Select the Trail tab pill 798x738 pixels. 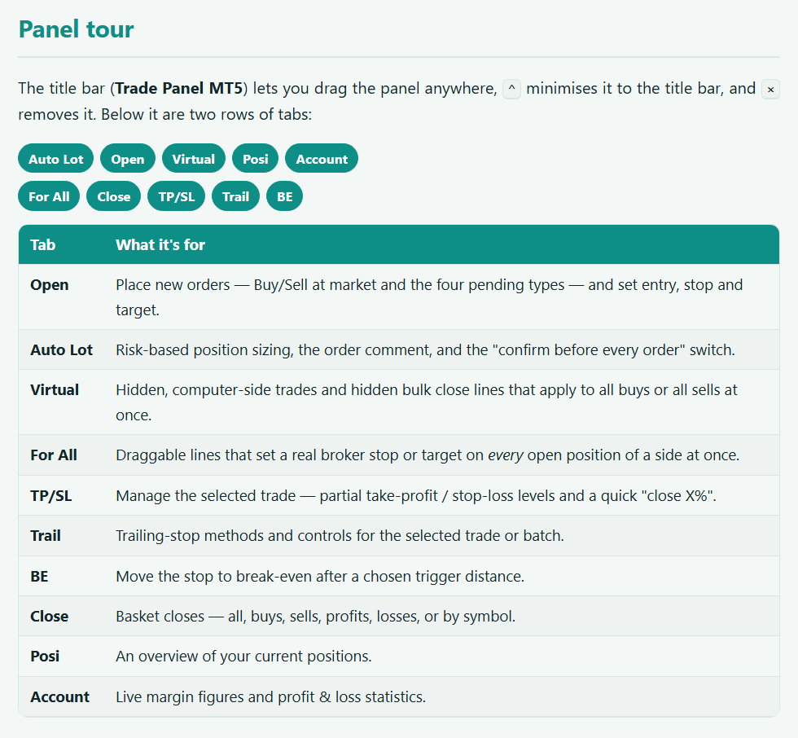235,196
